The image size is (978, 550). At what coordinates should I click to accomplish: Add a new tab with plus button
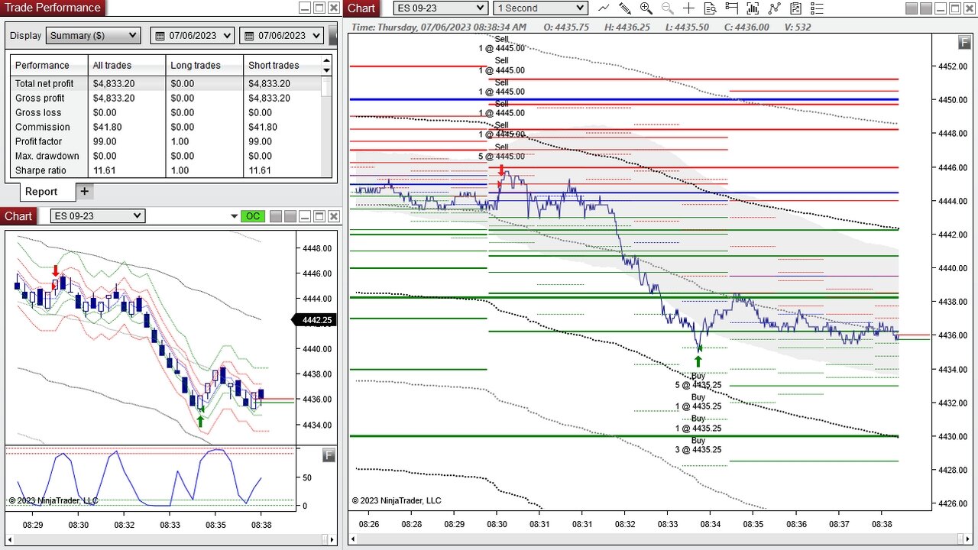click(x=84, y=191)
